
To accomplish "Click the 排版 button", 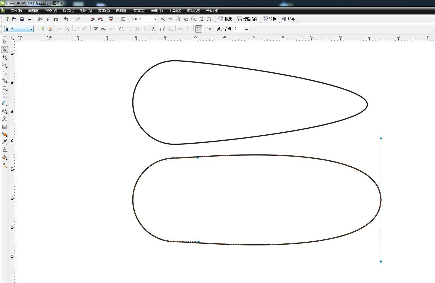I will tap(225, 19).
